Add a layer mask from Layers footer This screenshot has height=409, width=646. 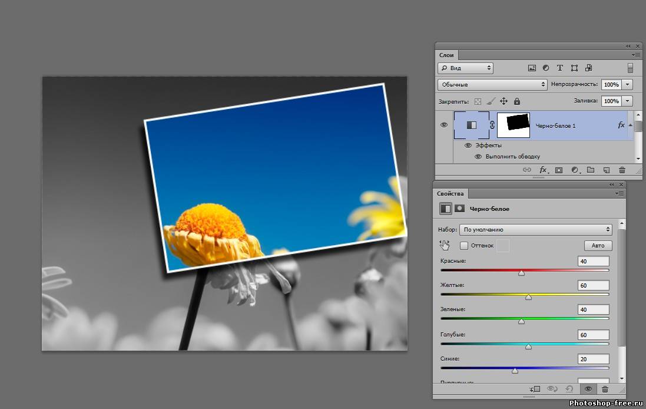(559, 170)
